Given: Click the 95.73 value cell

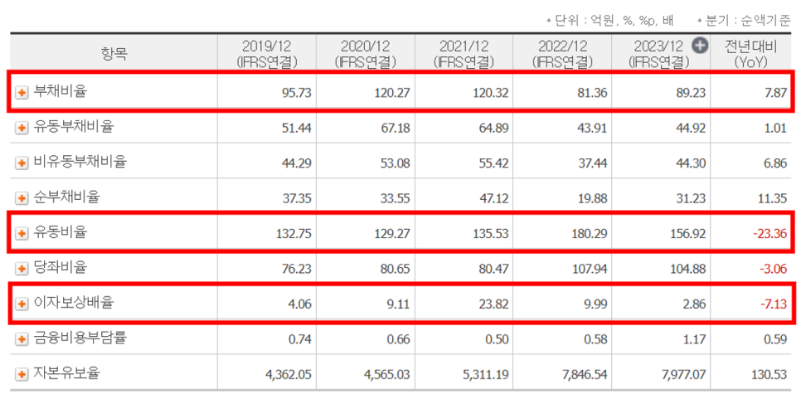Looking at the screenshot, I should [x=296, y=94].
